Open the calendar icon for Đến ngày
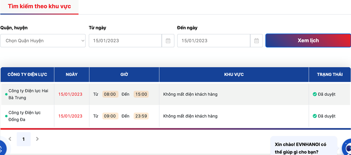351x155 pixels. [256, 41]
